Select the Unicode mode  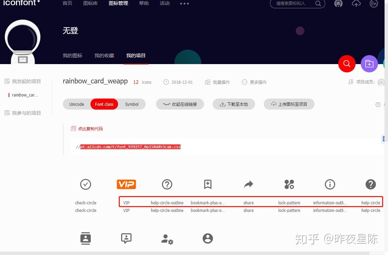pos(77,104)
